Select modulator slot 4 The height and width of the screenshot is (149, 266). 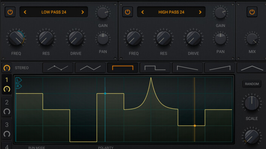[7, 147]
